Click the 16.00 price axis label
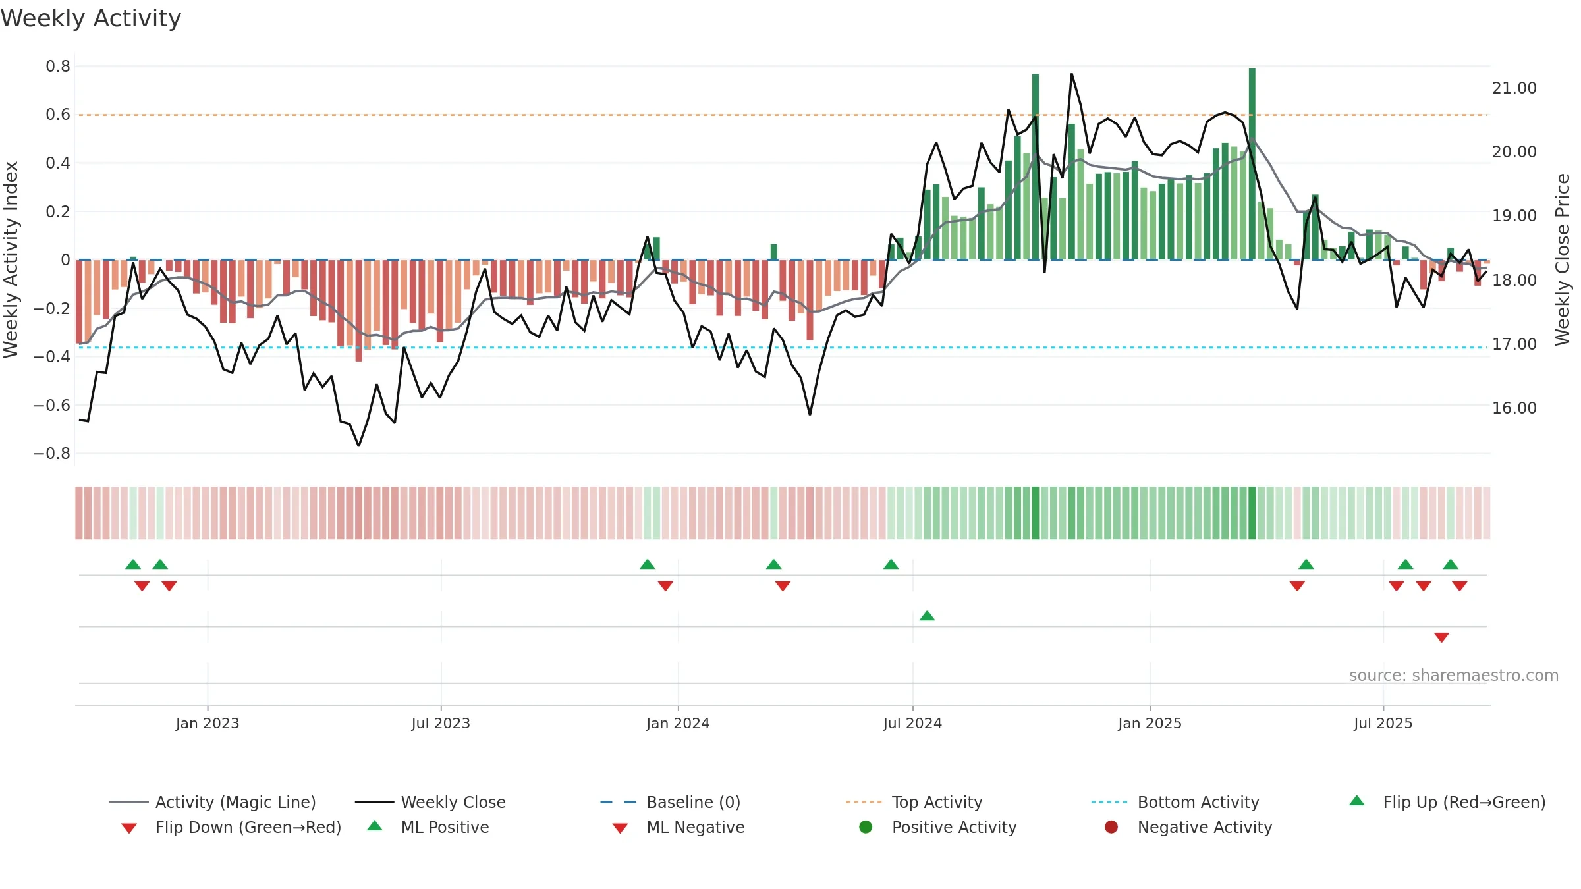The width and height of the screenshot is (1581, 889). [x=1514, y=408]
